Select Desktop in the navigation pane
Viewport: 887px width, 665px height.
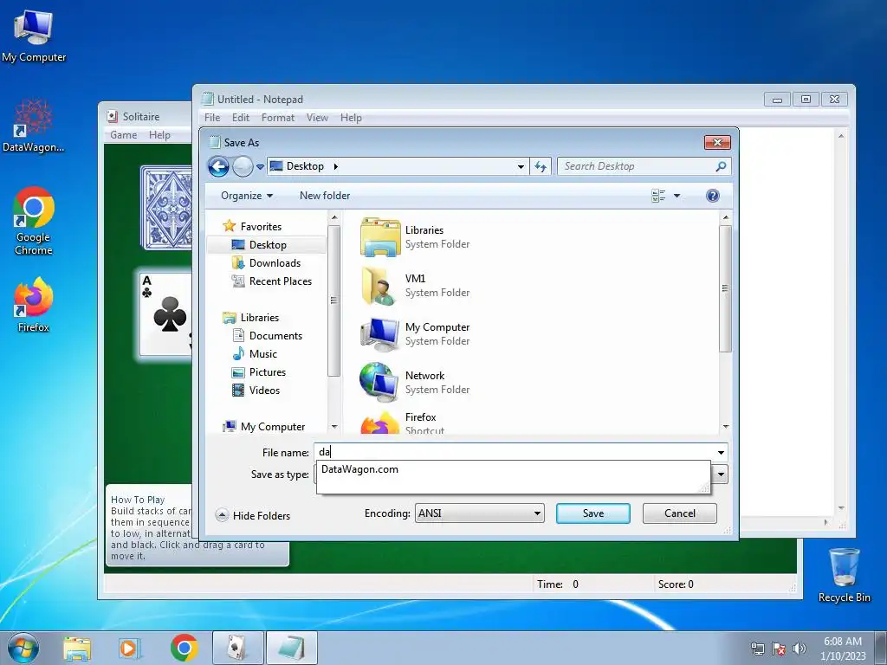point(267,245)
